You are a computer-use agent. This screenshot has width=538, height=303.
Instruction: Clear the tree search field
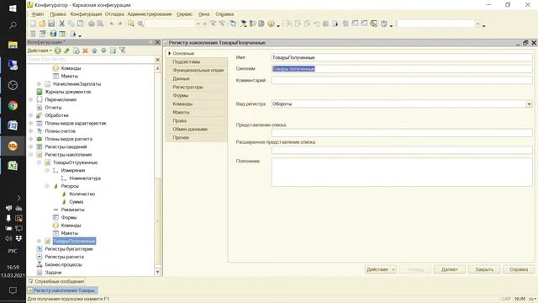click(x=157, y=60)
